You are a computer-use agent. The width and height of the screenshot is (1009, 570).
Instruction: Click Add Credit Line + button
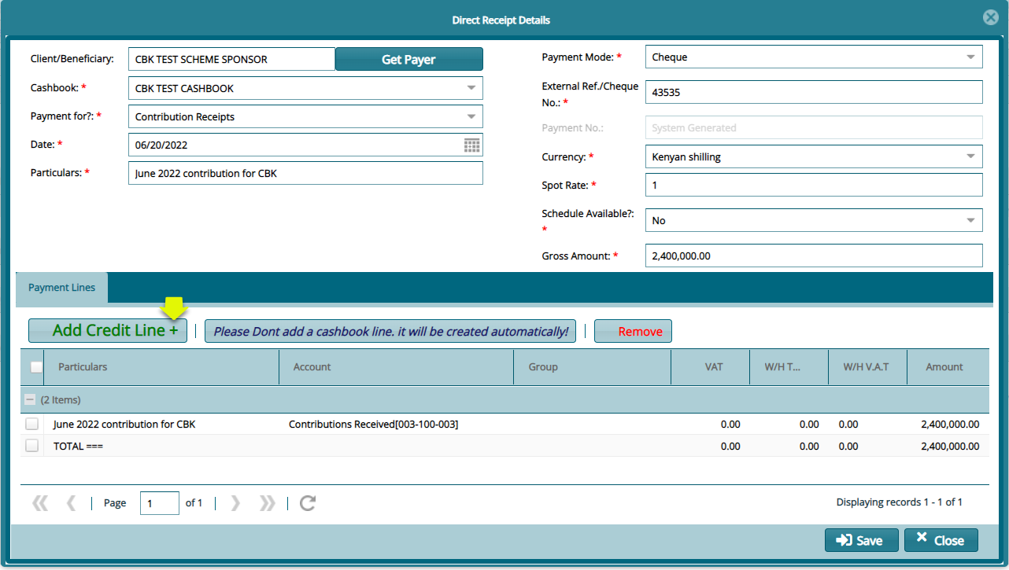coord(108,331)
